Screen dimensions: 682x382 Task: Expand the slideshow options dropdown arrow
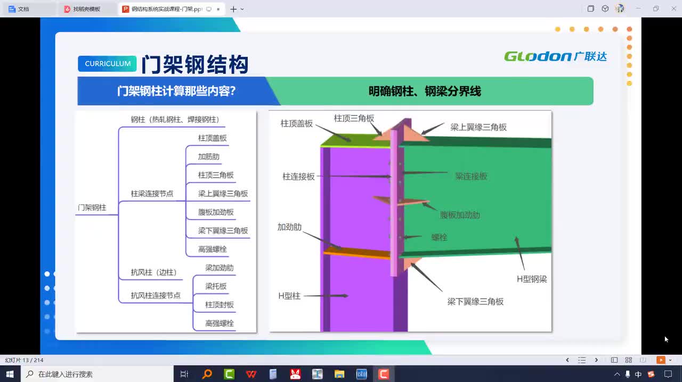670,360
